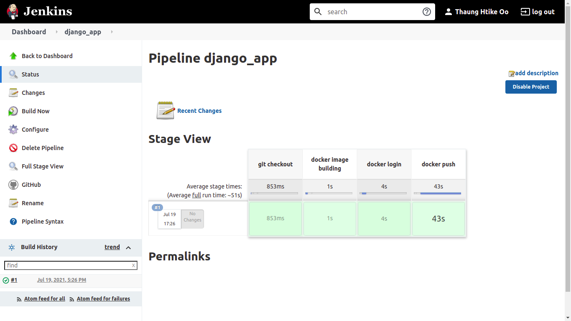Click the Atom feed for failures link
The height and width of the screenshot is (321, 571).
pos(103,299)
